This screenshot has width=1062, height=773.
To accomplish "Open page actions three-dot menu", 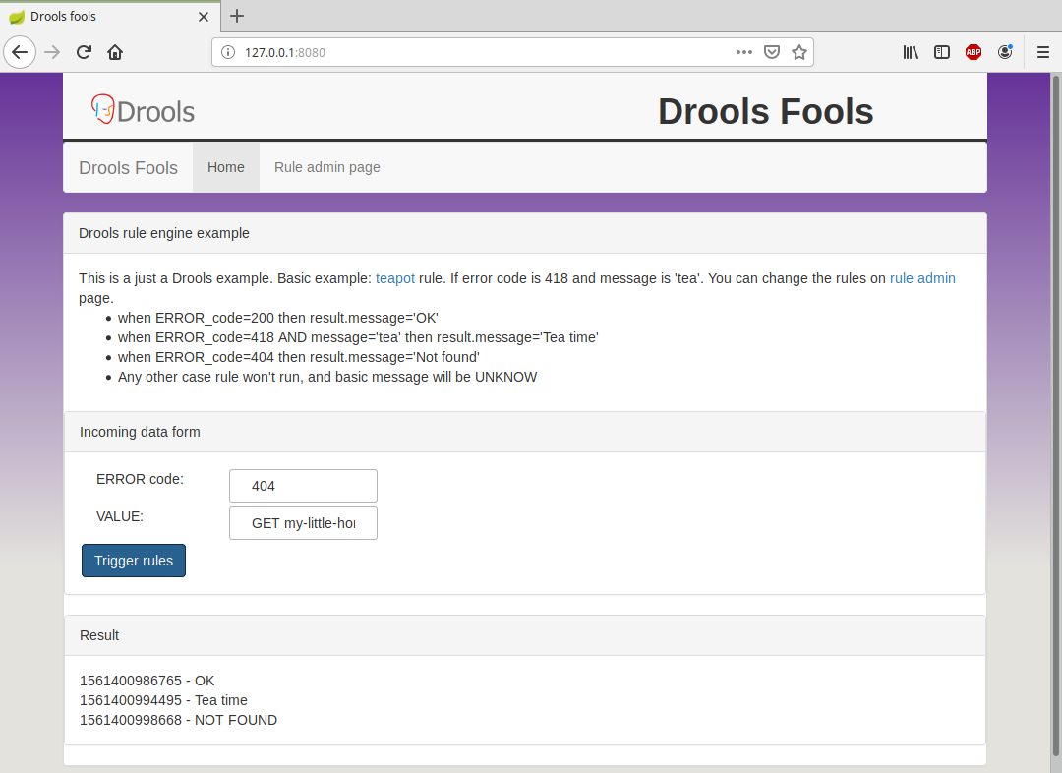I will [x=743, y=52].
